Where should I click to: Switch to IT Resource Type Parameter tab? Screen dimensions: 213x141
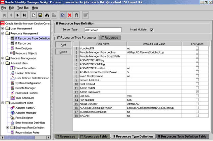(77, 38)
